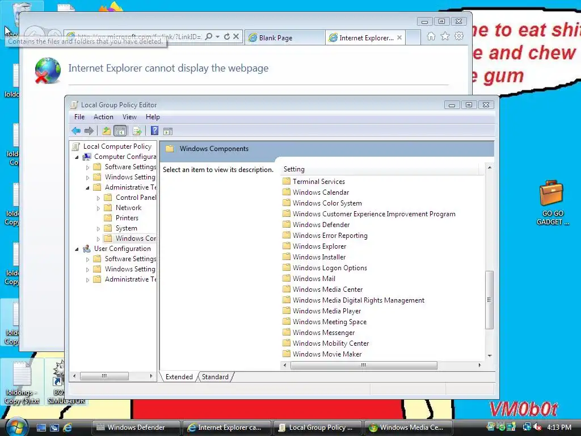Open Internet Explorer tools gear icon
Viewport: 581px width, 436px height.
(x=459, y=36)
